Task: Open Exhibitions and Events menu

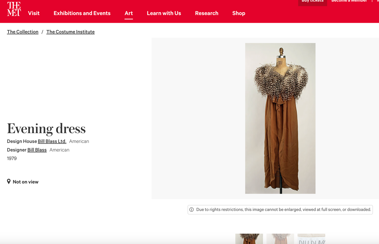Action: click(x=82, y=13)
